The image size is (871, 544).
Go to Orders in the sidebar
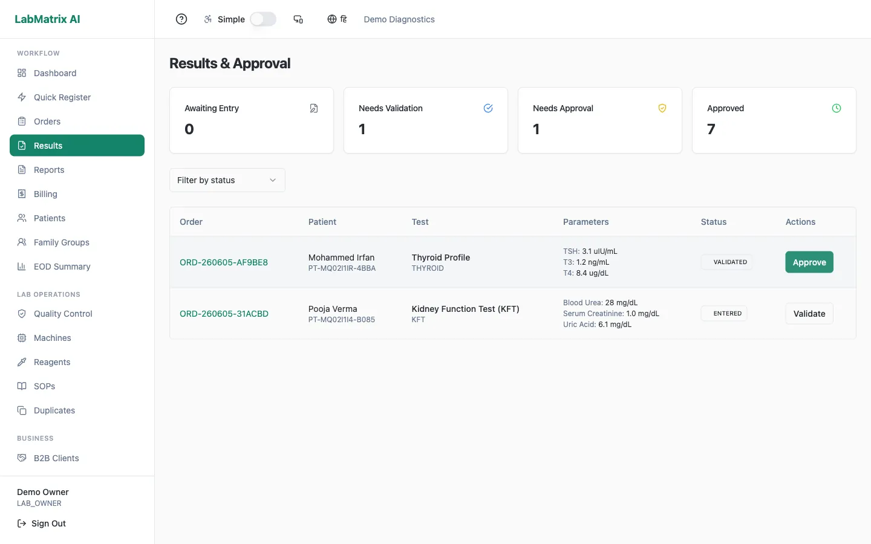(77, 121)
